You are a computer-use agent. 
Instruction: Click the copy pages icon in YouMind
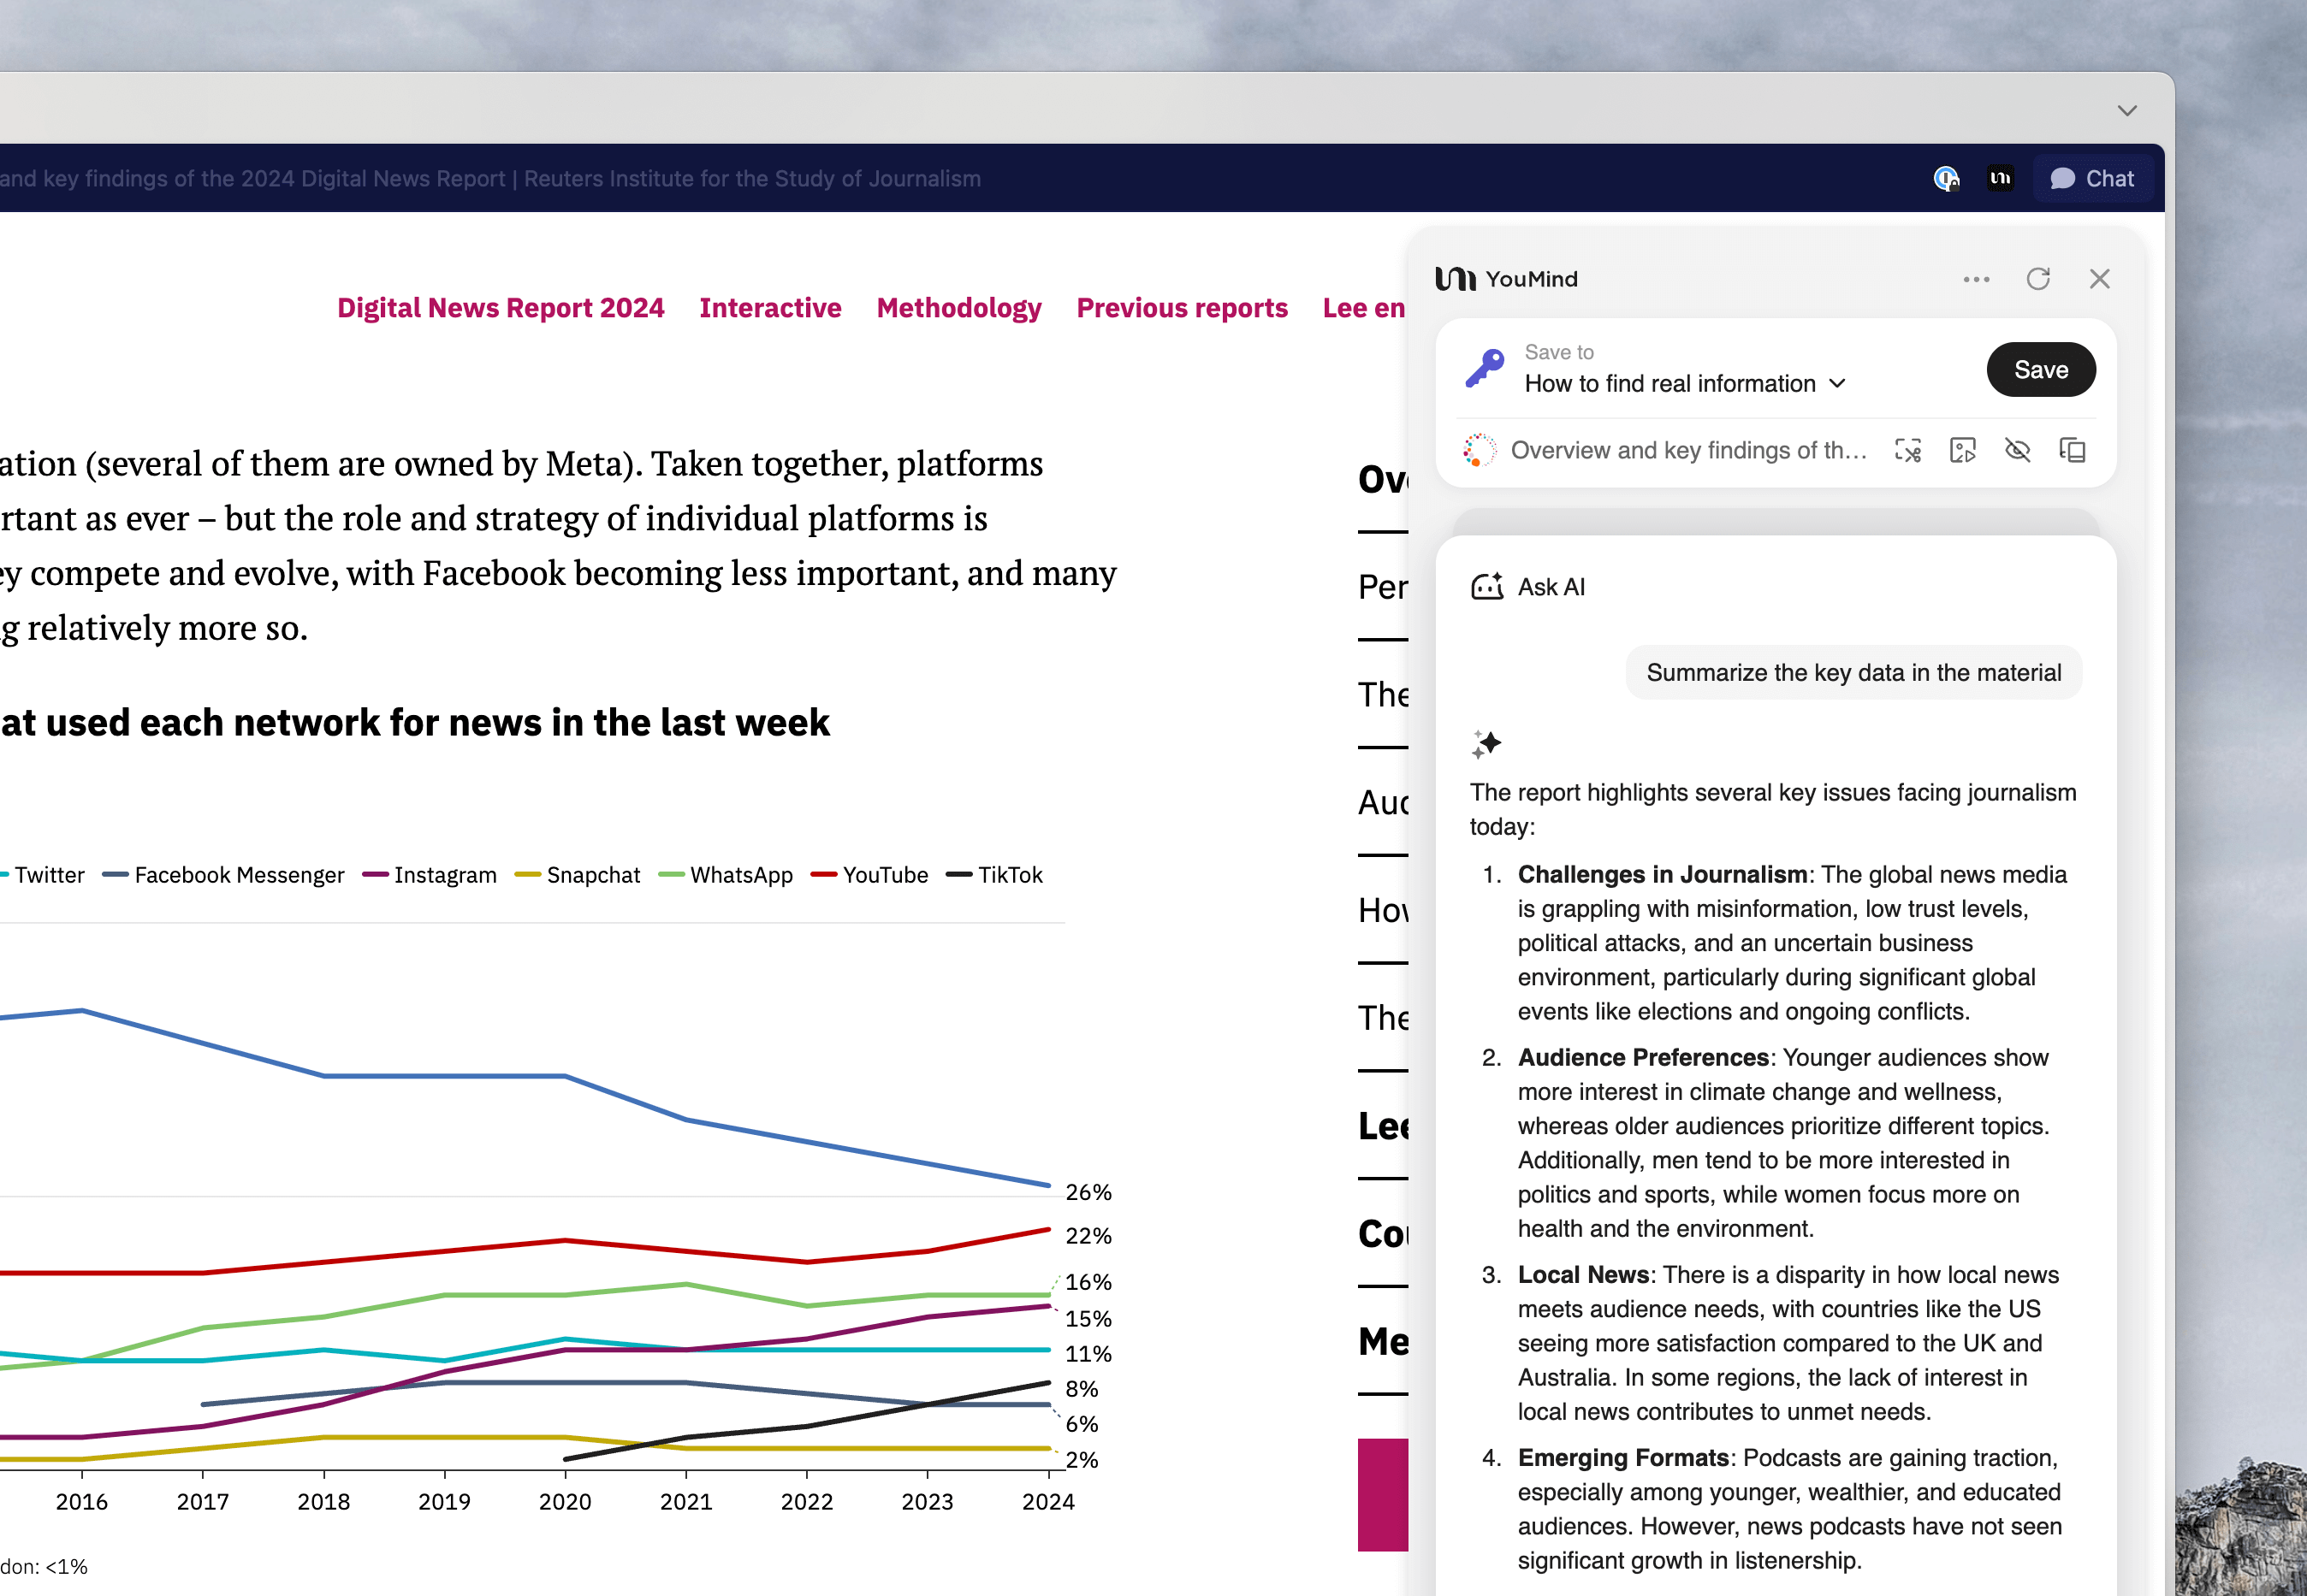(x=2072, y=451)
